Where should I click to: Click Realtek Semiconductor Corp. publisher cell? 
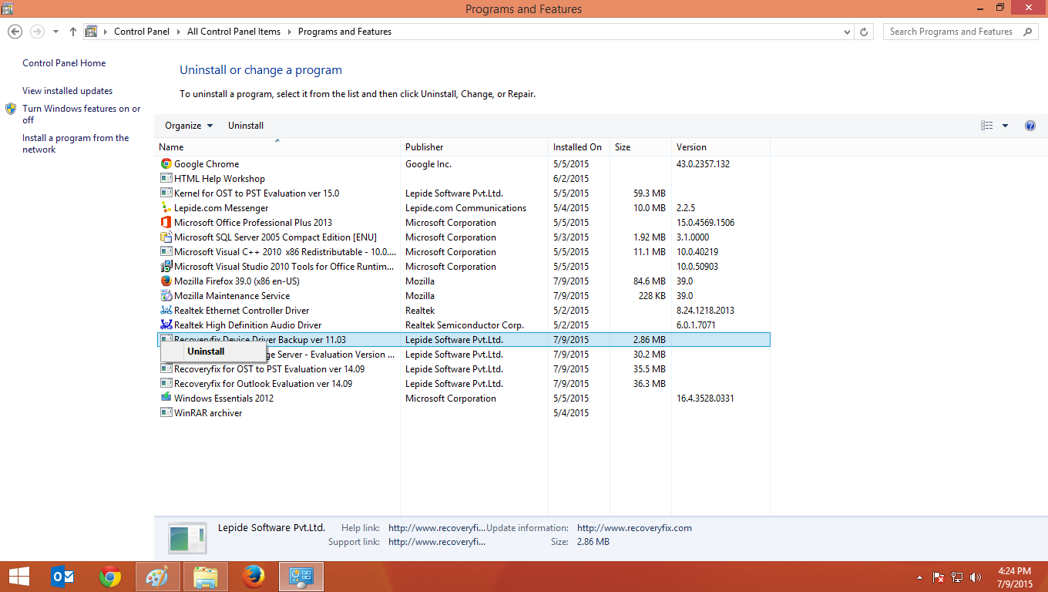465,325
